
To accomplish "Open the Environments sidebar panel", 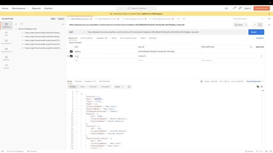I will click(x=6, y=42).
